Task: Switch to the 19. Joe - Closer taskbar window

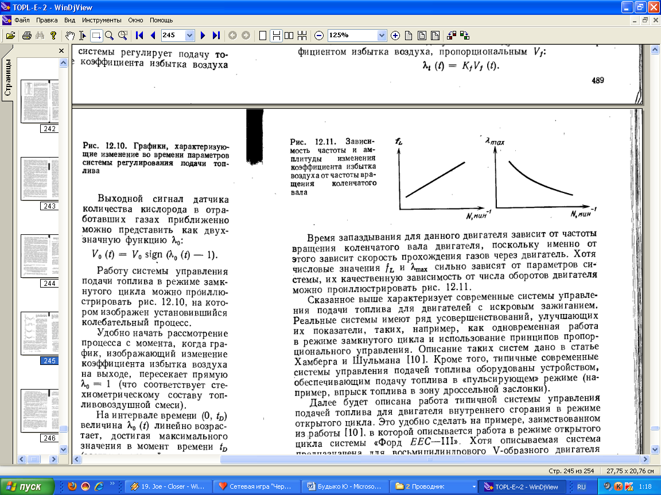Action: 168,486
